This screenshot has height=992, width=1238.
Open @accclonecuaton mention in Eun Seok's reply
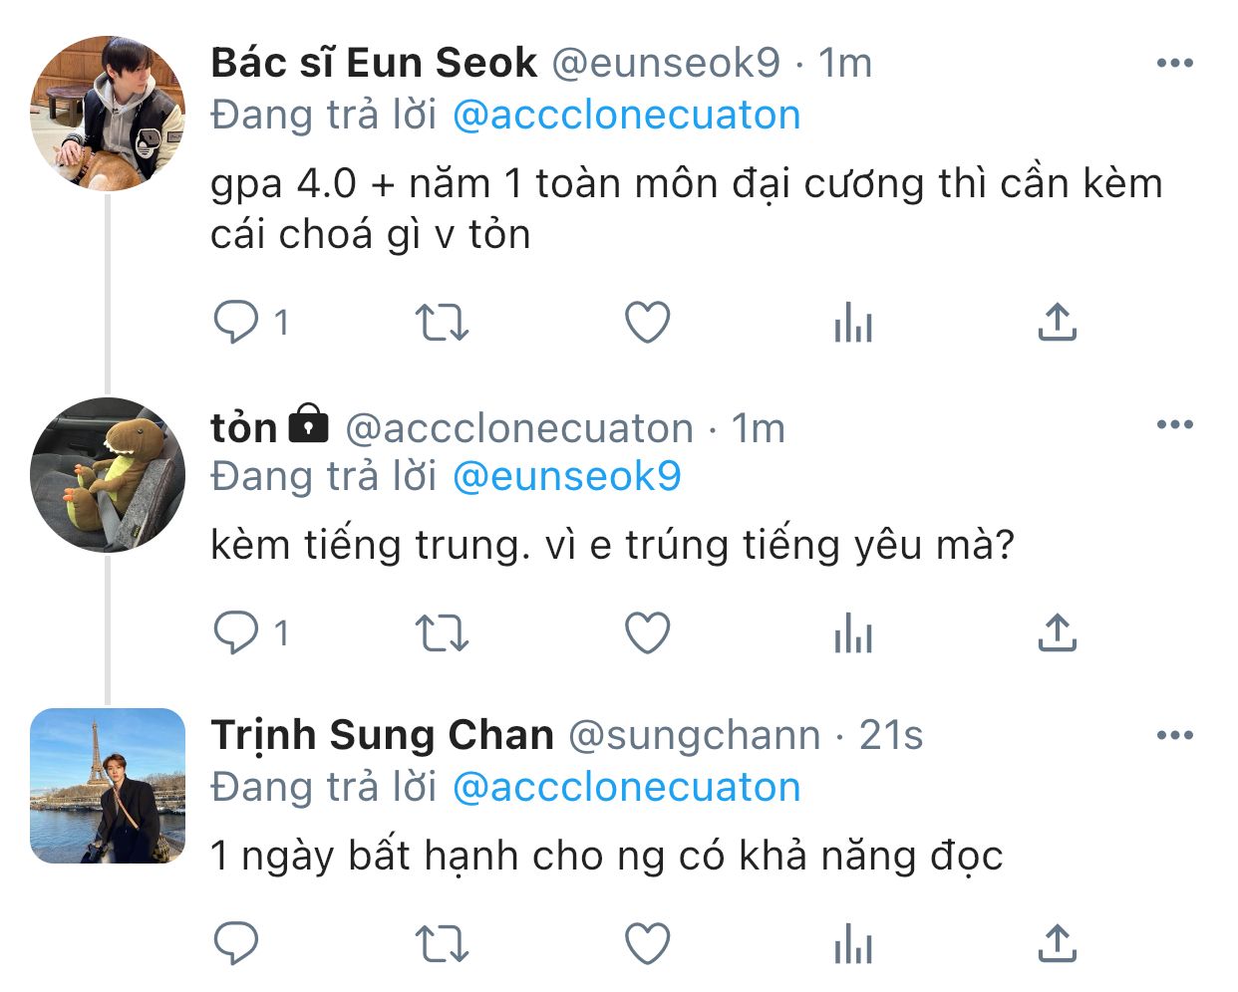pyautogui.click(x=626, y=116)
